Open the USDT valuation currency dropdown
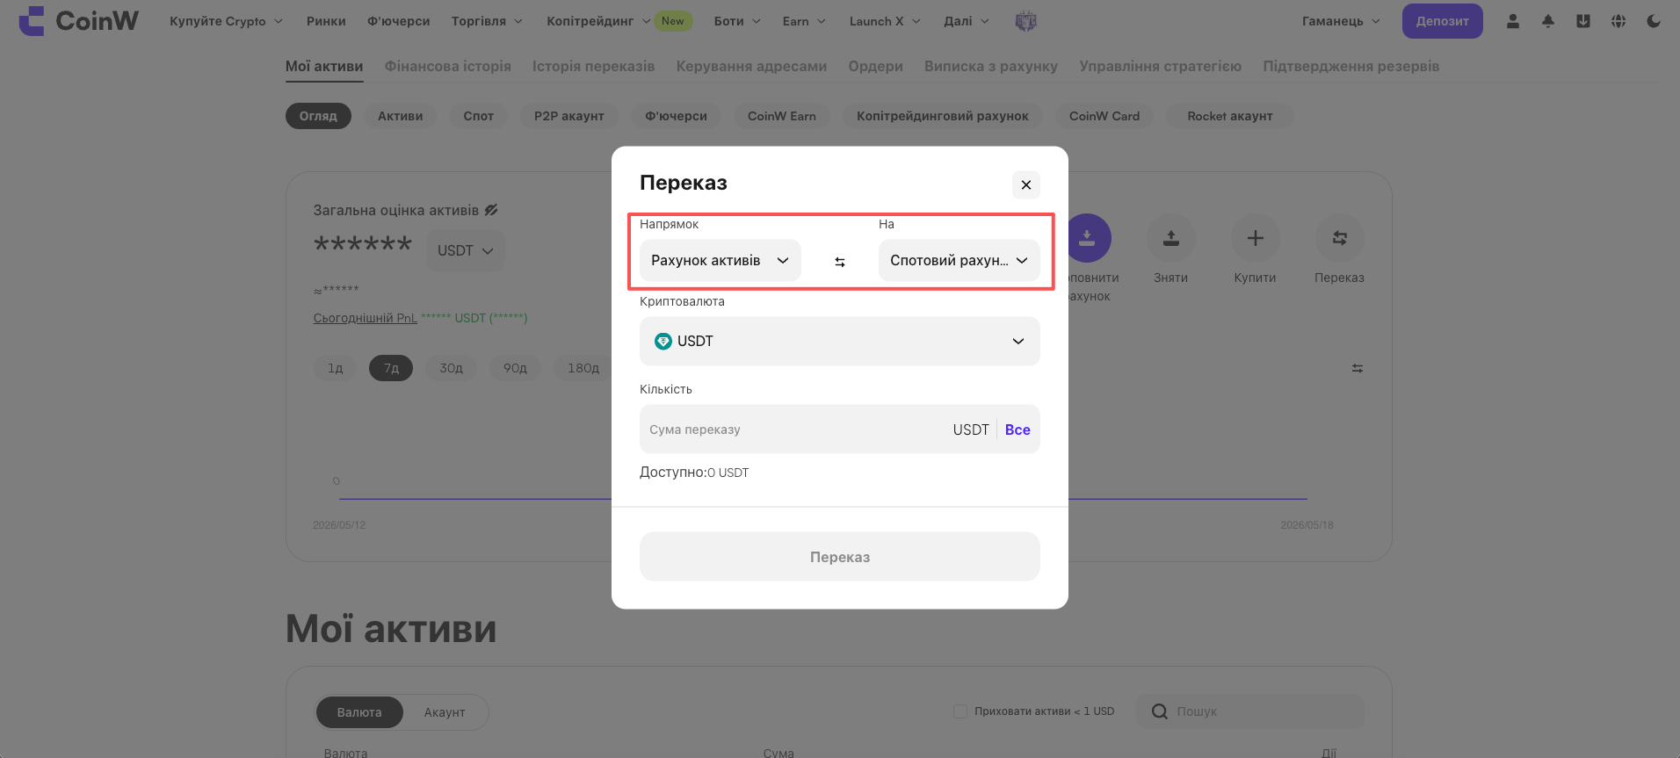The image size is (1680, 758). pyautogui.click(x=466, y=250)
